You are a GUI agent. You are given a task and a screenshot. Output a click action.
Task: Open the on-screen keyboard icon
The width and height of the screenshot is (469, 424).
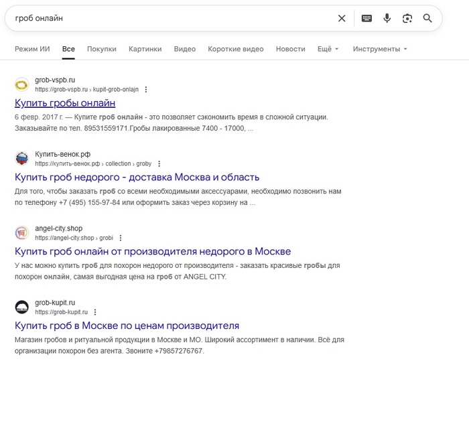click(x=366, y=19)
